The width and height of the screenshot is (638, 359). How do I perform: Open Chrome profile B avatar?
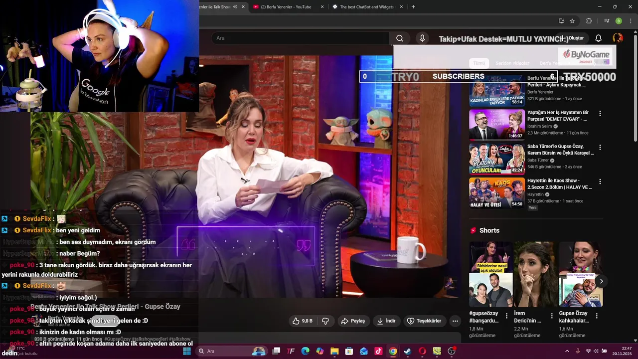tap(619, 21)
